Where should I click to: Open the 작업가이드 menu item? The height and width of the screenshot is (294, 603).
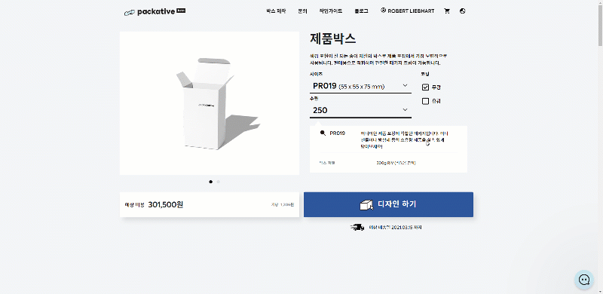330,11
